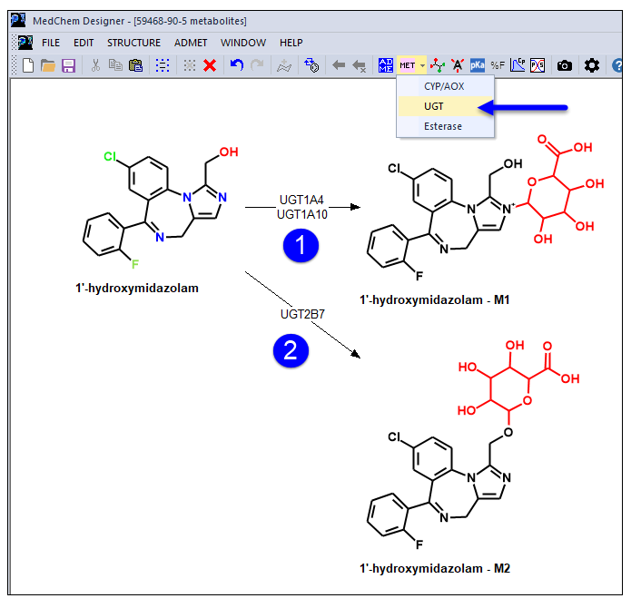Click the 3D molecule structure icon
The width and height of the screenshot is (641, 608).
pyautogui.click(x=438, y=65)
